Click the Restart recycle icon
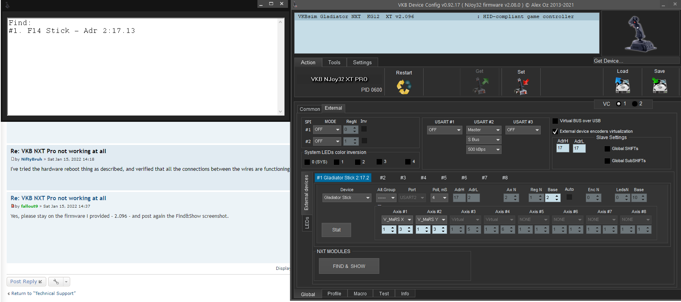Viewport: 681px width, 302px height. coord(404,87)
